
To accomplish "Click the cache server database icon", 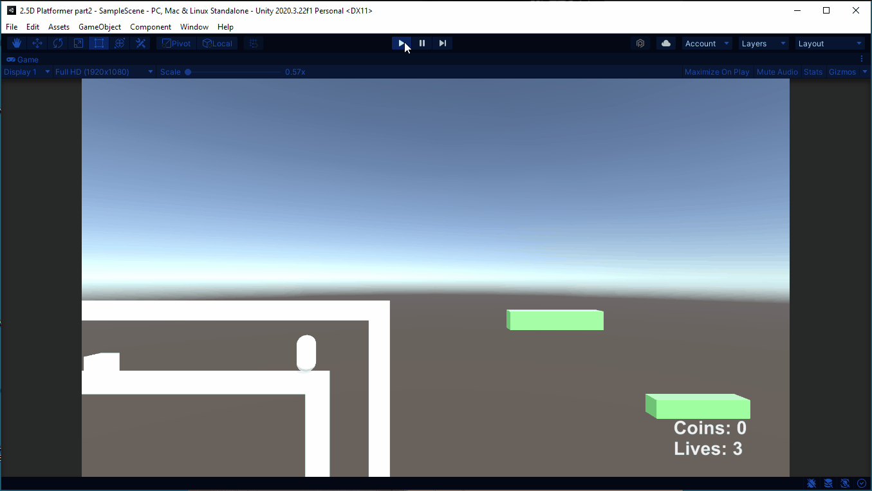I will [x=828, y=483].
